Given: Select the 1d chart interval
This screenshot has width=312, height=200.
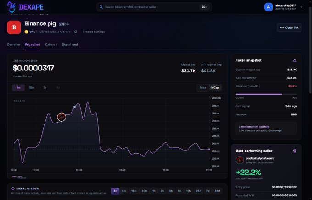Looking at the screenshot, I should click(x=58, y=88).
